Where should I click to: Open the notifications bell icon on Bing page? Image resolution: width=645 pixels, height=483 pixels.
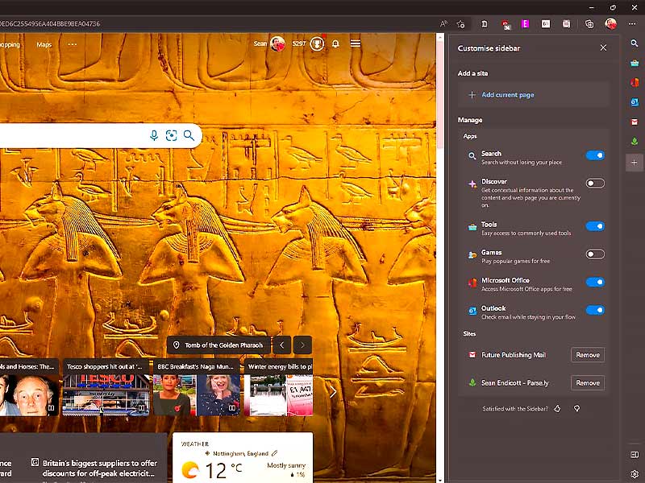pos(335,43)
